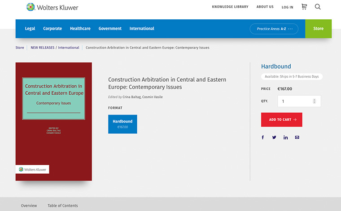341x211 pixels.
Task: Click the search magnifier icon
Action: [x=318, y=7]
